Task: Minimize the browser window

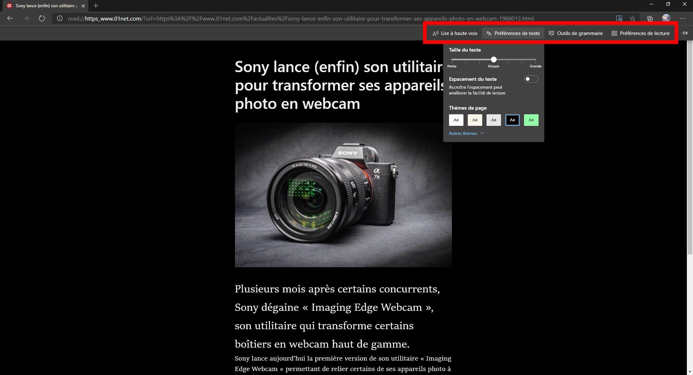Action: click(x=651, y=4)
